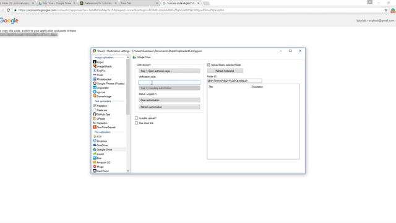
Task: Open the Flickr uploader settings icon
Action: 95,75
